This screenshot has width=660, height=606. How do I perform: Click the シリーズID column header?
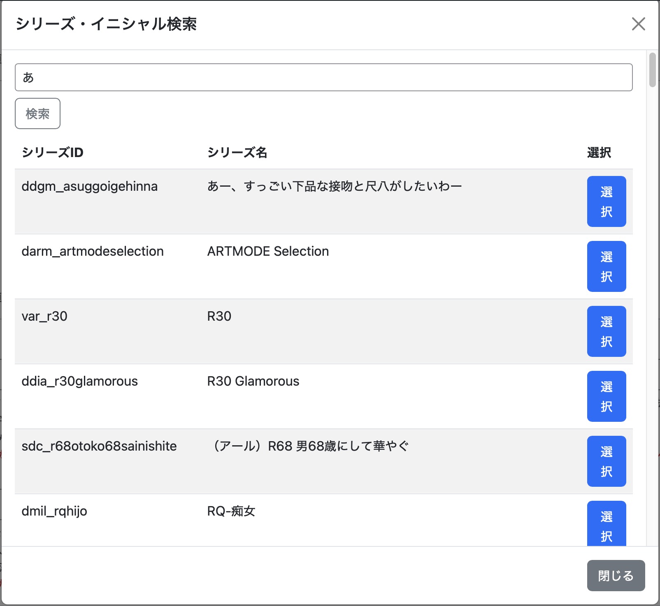(x=53, y=153)
